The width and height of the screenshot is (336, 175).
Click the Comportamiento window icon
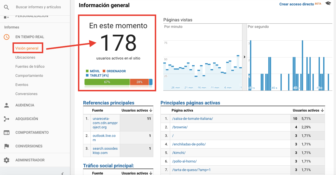pyautogui.click(x=7, y=133)
